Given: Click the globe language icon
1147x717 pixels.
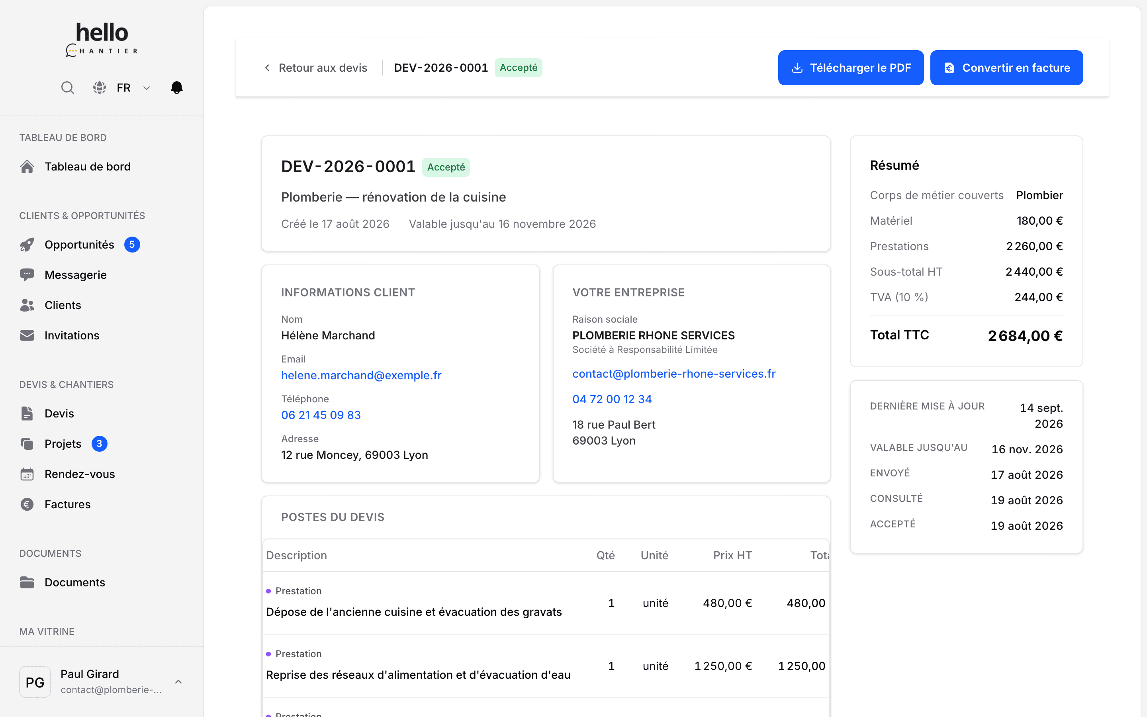Looking at the screenshot, I should 99,88.
